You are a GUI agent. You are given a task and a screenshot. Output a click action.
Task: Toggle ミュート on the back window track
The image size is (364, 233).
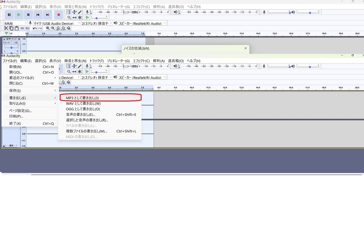7,43
